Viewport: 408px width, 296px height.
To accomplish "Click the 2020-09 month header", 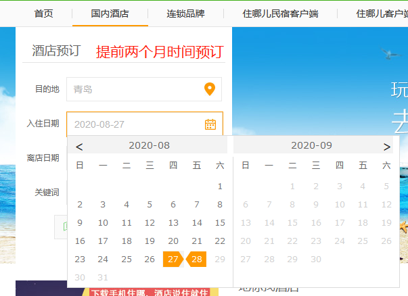I will pyautogui.click(x=311, y=145).
